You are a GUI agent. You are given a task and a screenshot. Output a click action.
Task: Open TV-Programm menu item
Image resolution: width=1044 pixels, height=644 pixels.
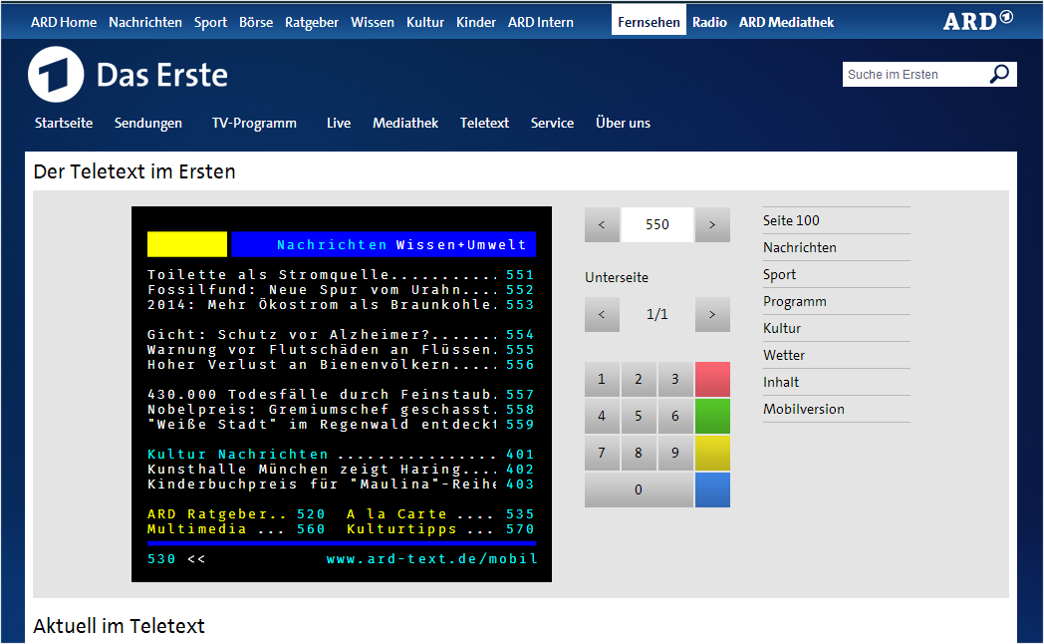tap(254, 123)
